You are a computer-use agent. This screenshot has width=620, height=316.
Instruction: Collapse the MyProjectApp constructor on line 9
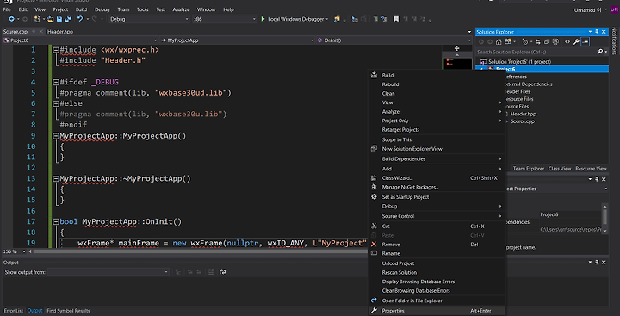click(56, 136)
